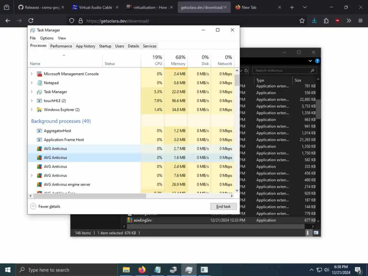Screen dimensions: 368x276
Task: Switch Explorer to large icons view
Action: [x=316, y=233]
